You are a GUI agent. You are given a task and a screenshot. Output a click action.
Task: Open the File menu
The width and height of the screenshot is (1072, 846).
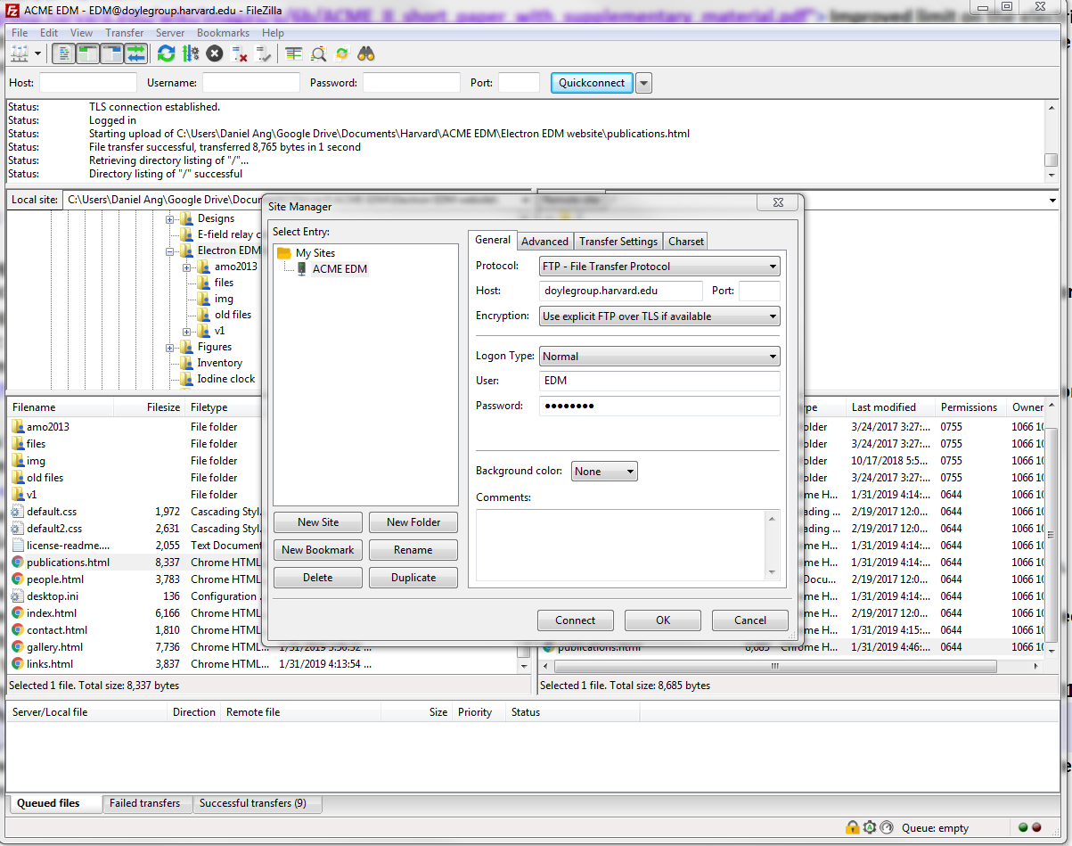pos(20,33)
